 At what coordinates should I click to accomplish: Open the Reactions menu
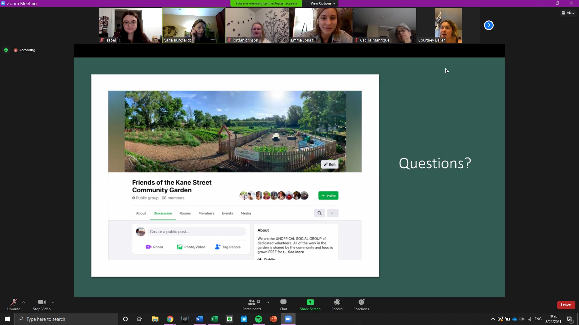361,305
